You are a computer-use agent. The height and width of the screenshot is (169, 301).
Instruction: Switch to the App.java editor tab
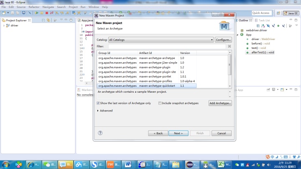point(85,20)
